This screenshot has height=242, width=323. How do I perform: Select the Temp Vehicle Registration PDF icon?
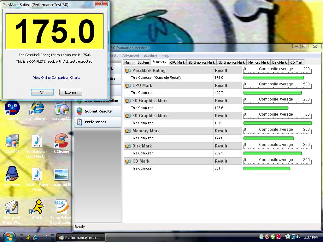click(62, 207)
